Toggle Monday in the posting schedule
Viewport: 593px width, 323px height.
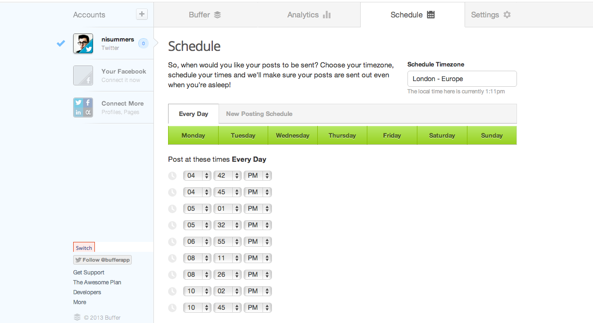(193, 135)
